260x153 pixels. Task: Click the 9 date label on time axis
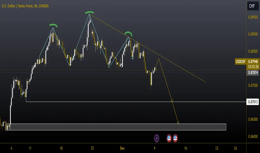point(155,148)
